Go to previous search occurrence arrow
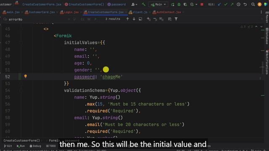 click(127, 19)
